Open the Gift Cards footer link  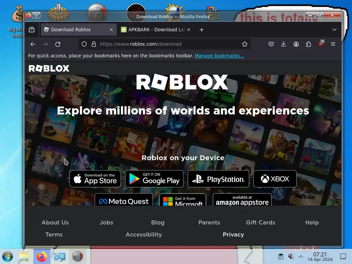click(261, 222)
